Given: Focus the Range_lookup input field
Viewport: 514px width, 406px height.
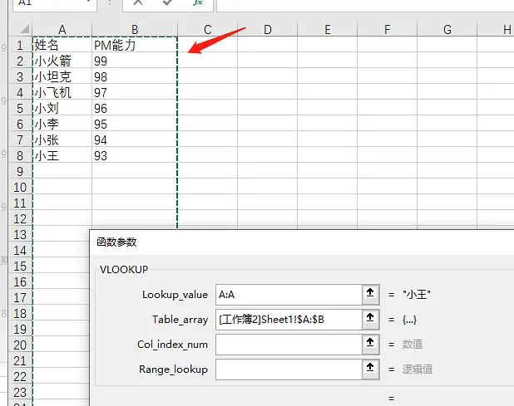Looking at the screenshot, I should click(x=289, y=369).
